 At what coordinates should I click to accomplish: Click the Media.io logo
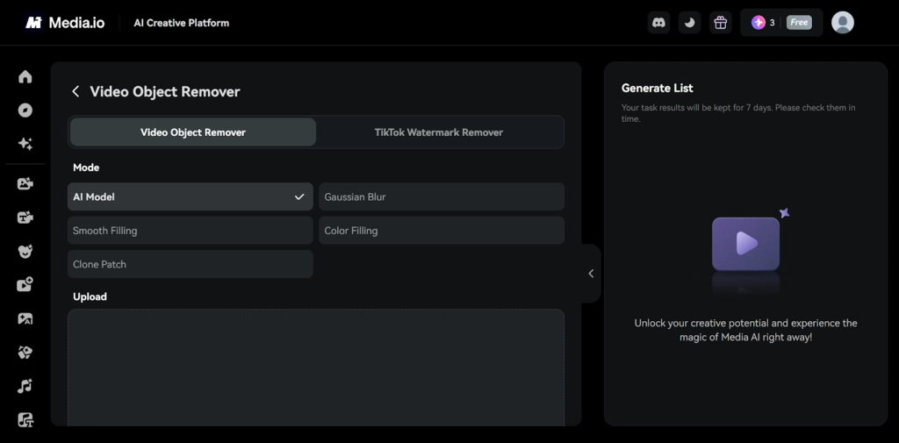click(x=65, y=23)
